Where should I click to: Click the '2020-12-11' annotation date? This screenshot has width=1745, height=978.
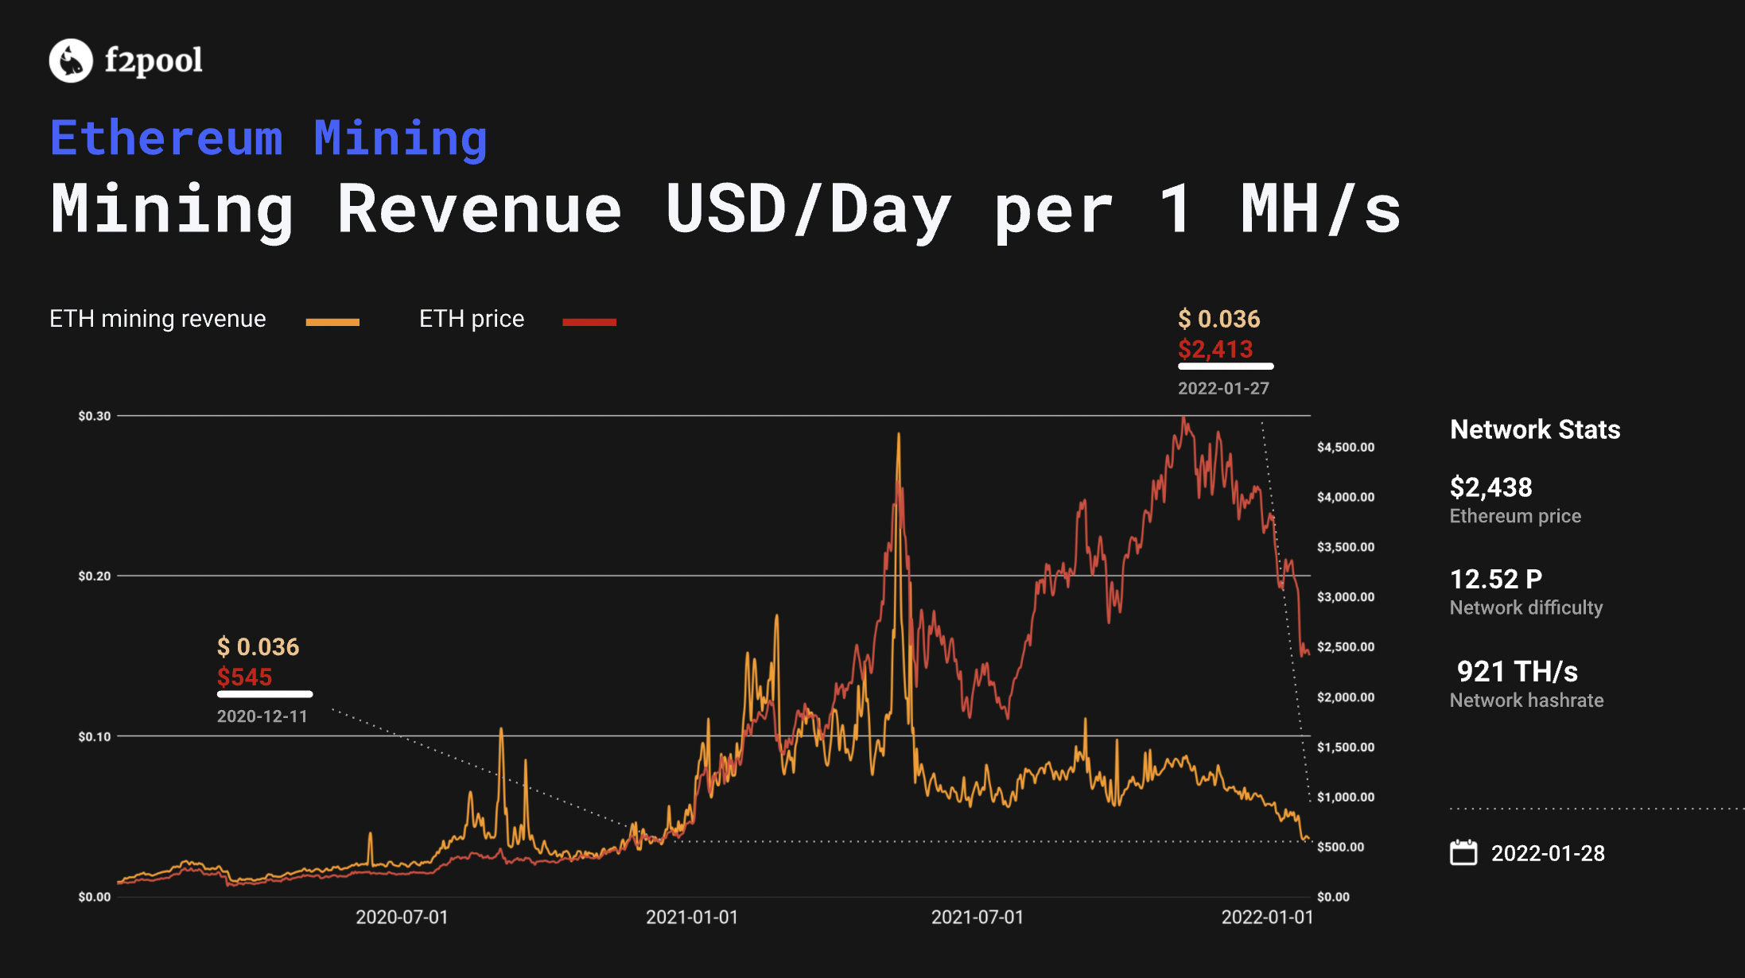[x=262, y=716]
